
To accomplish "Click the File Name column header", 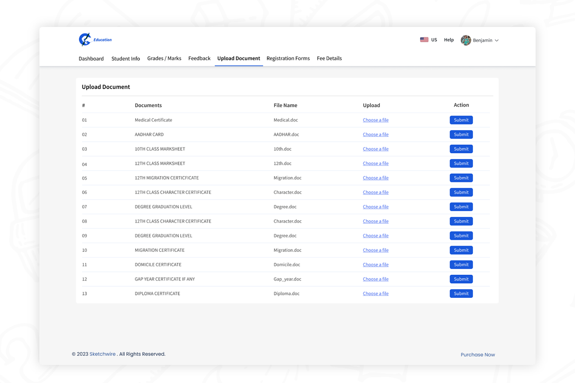I will point(285,105).
